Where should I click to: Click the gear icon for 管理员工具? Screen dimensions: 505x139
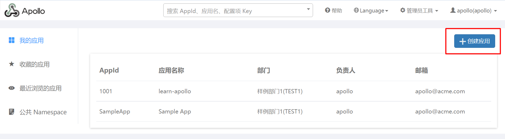[403, 10]
